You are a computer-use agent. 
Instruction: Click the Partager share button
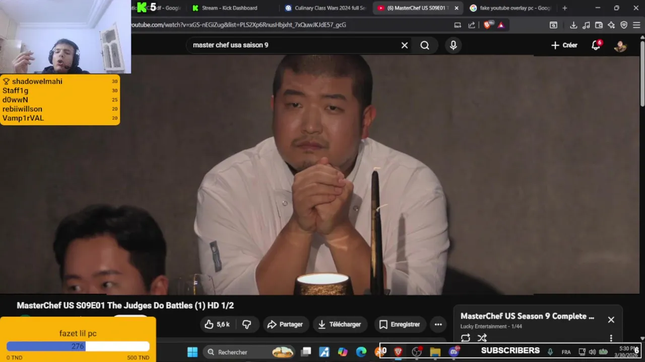pos(285,324)
